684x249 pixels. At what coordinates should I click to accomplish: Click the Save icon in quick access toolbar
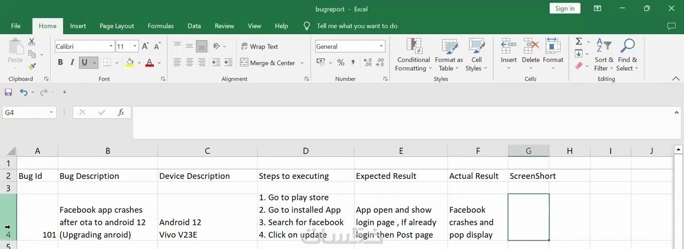tap(8, 92)
